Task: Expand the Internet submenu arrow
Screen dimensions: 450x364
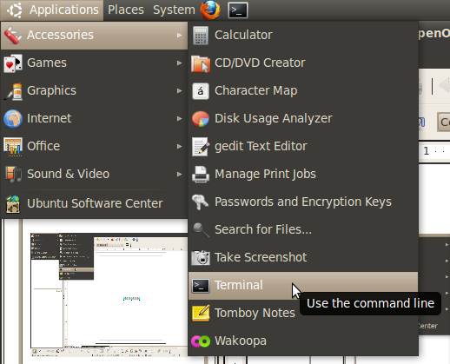Action: pos(180,118)
